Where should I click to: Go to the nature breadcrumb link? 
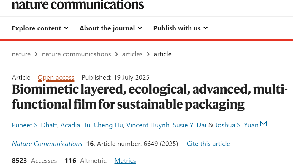coord(21,54)
